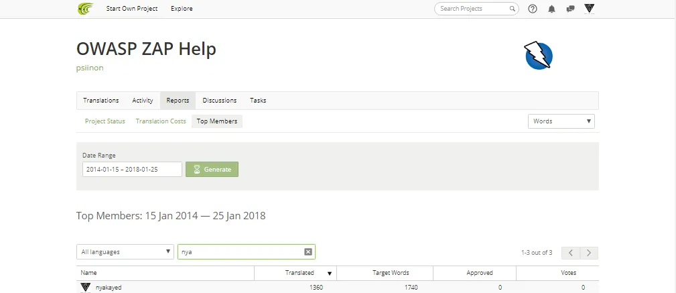Switch to the Activity tab
This screenshot has width=676, height=293.
click(143, 100)
